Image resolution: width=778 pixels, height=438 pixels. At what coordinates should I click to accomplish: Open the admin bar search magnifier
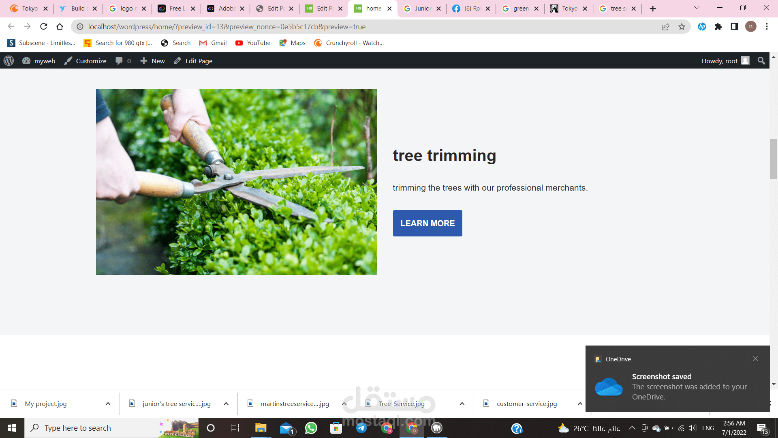coord(761,61)
